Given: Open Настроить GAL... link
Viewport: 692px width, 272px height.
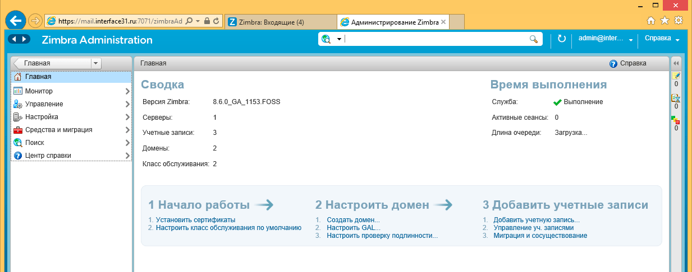Looking at the screenshot, I should click(x=354, y=228).
